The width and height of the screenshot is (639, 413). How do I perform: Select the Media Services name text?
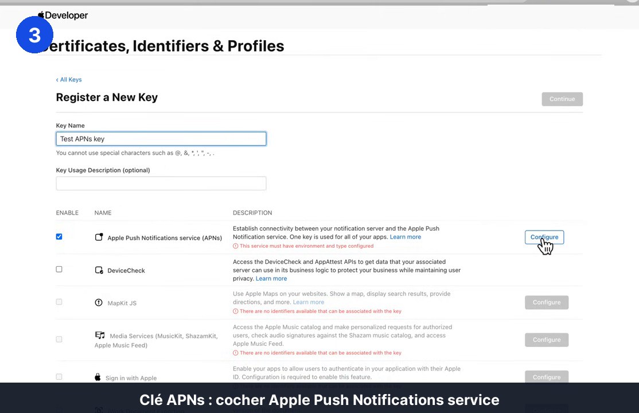click(x=156, y=340)
